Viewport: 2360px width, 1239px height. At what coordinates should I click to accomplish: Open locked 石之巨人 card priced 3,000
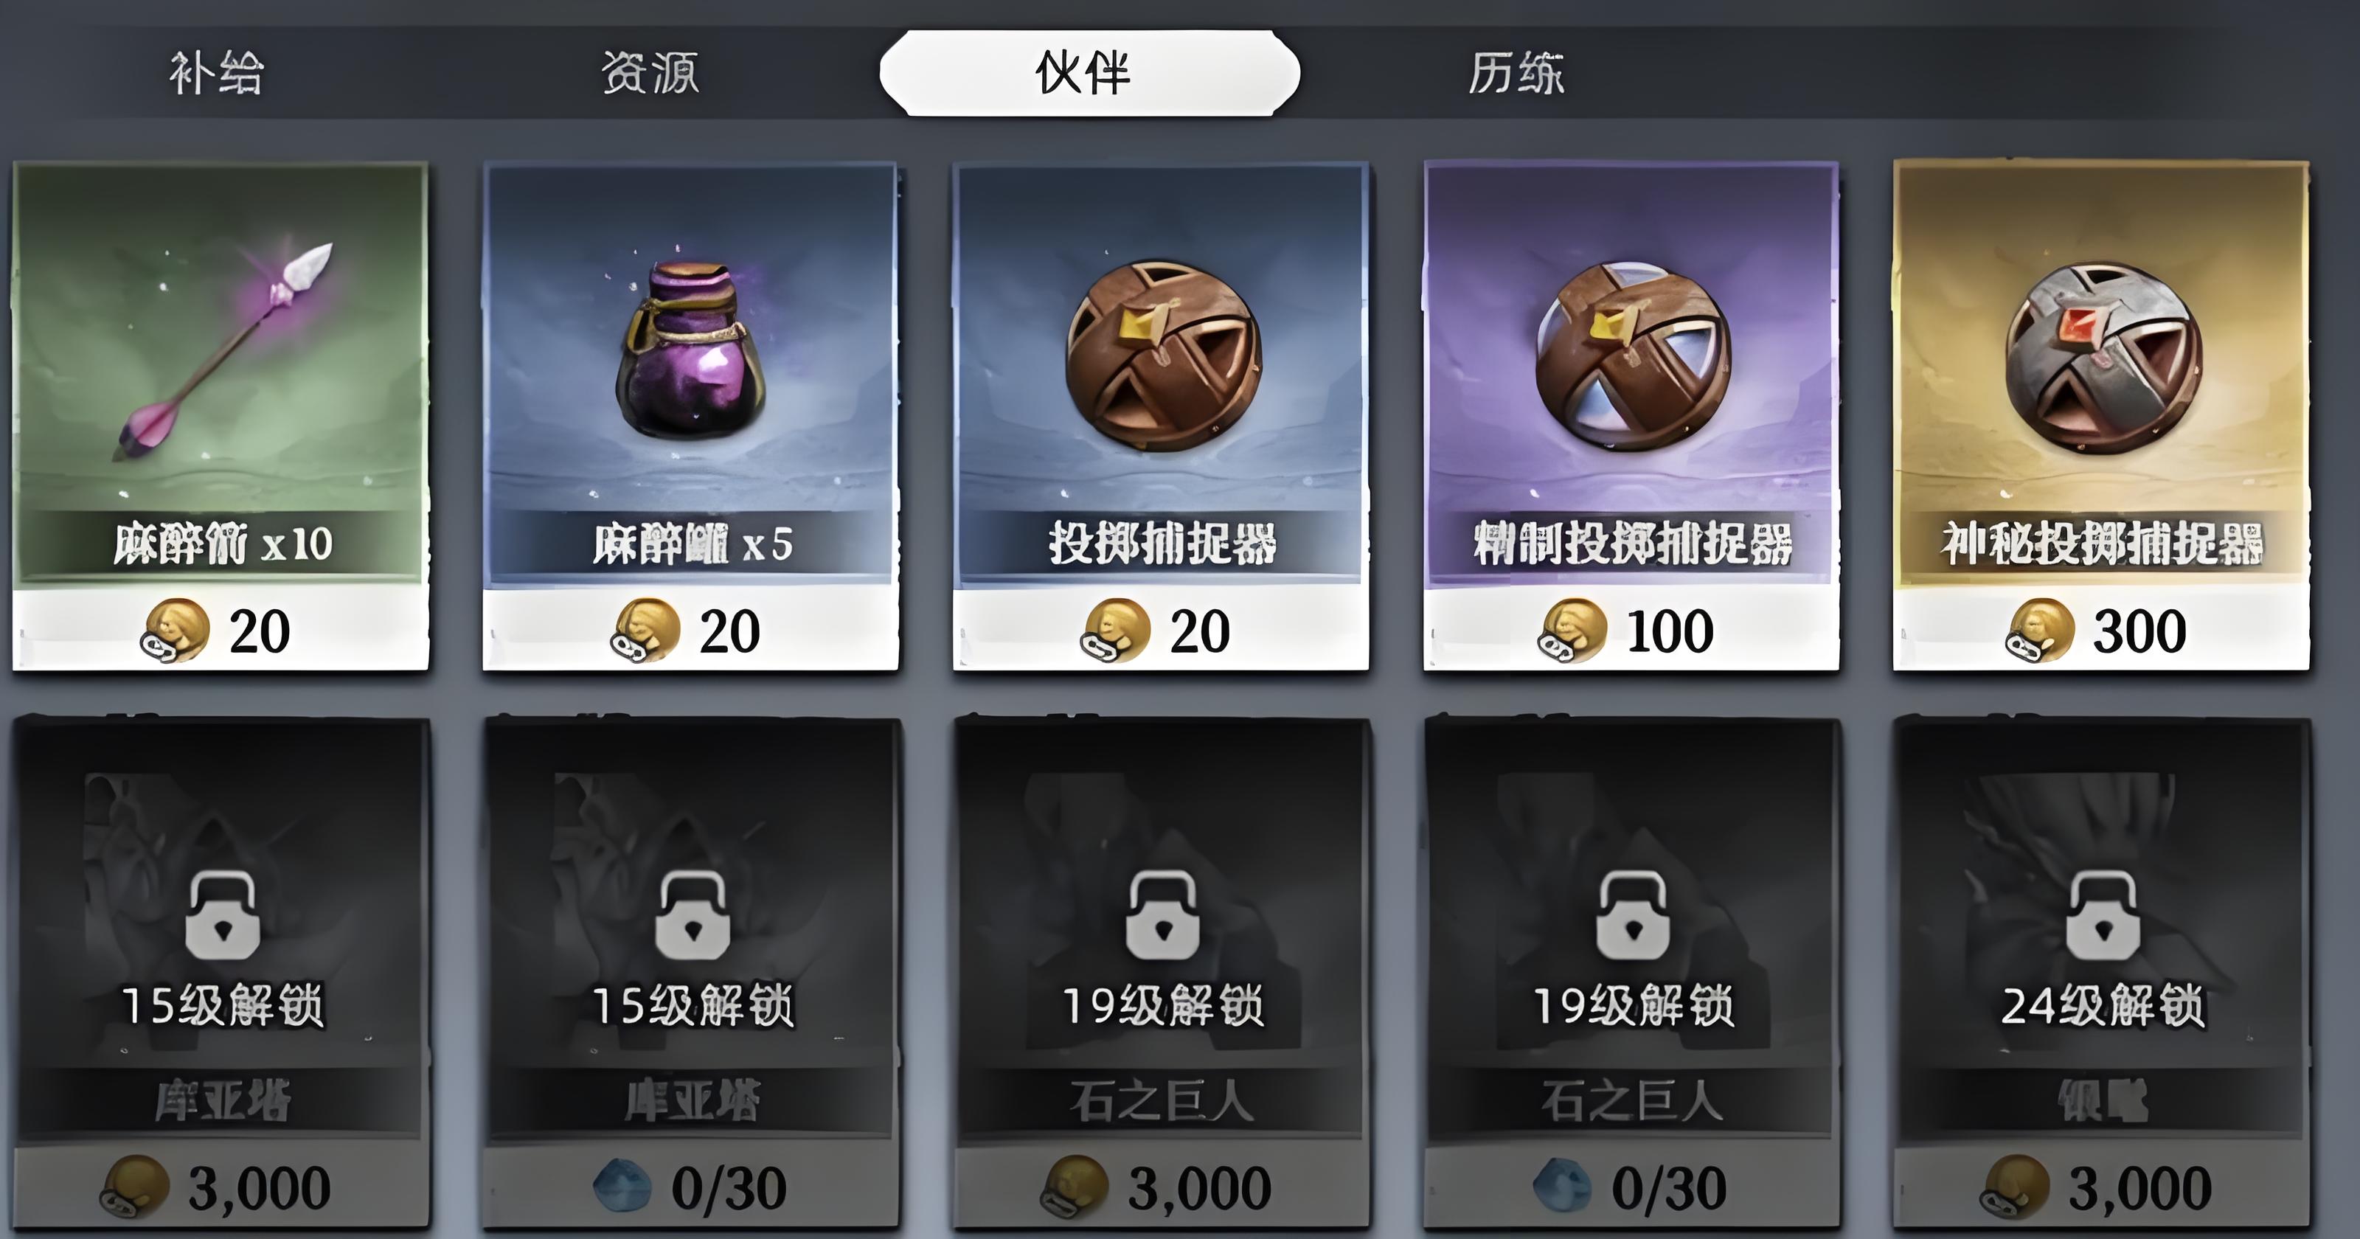[1162, 971]
